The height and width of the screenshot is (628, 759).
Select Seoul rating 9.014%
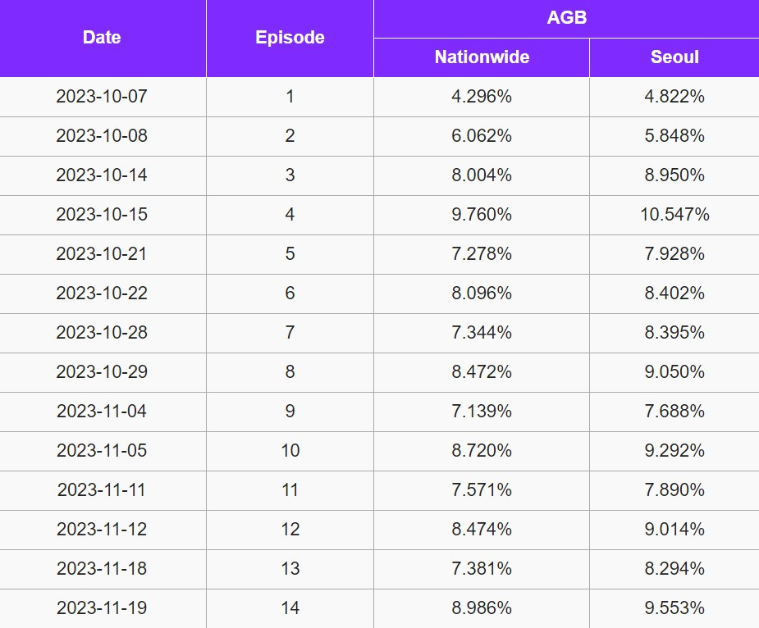(674, 530)
